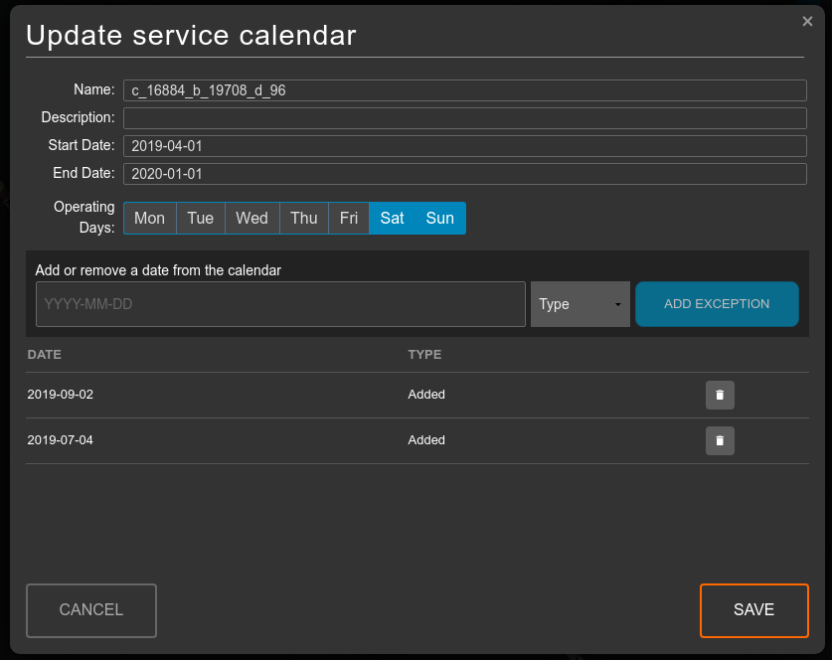Focus the calendar Name field
The image size is (832, 660).
click(x=464, y=90)
